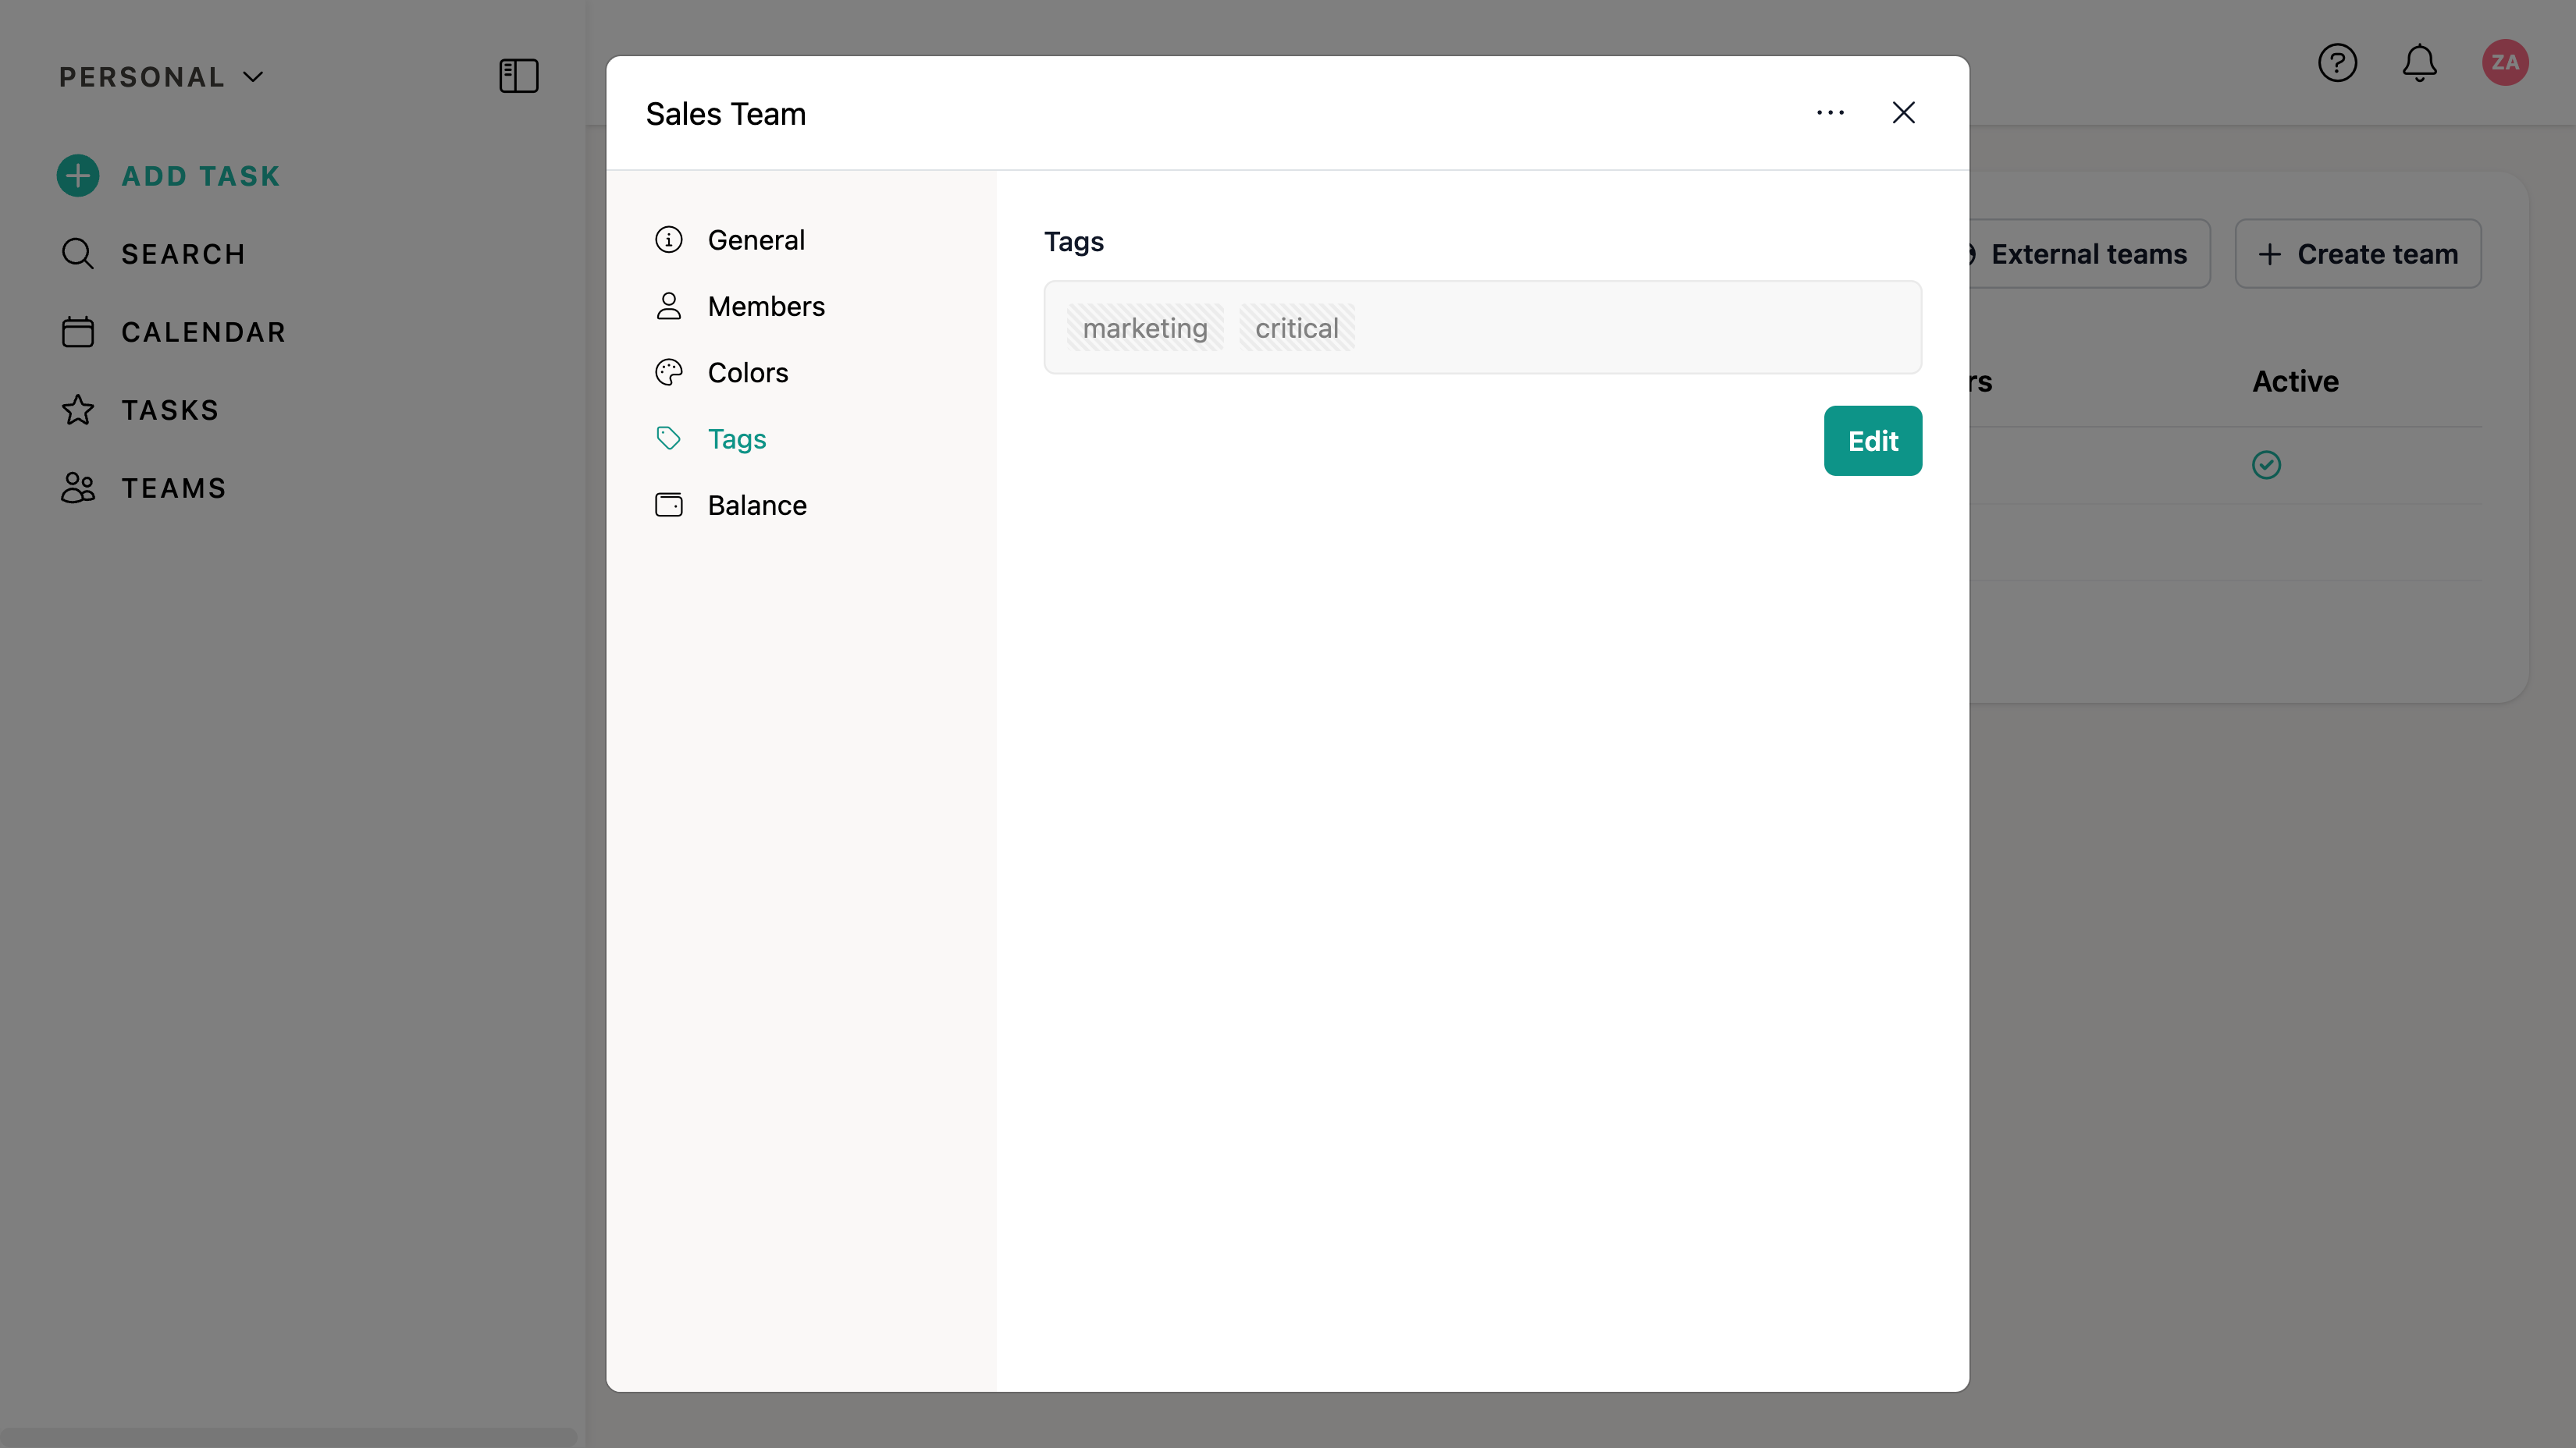Open Calendar from the sidebar
This screenshot has height=1448, width=2576.
coord(203,332)
